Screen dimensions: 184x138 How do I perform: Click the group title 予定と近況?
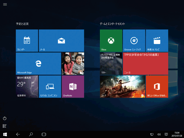click(22, 24)
